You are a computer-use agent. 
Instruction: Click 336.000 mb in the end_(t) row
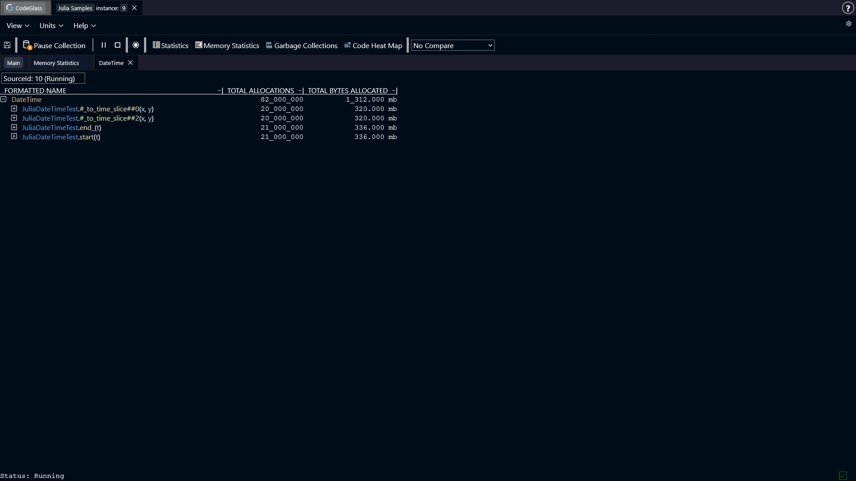point(376,128)
